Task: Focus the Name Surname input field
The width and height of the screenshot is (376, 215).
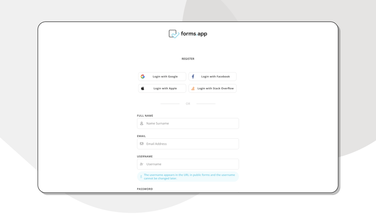Action: point(190,123)
